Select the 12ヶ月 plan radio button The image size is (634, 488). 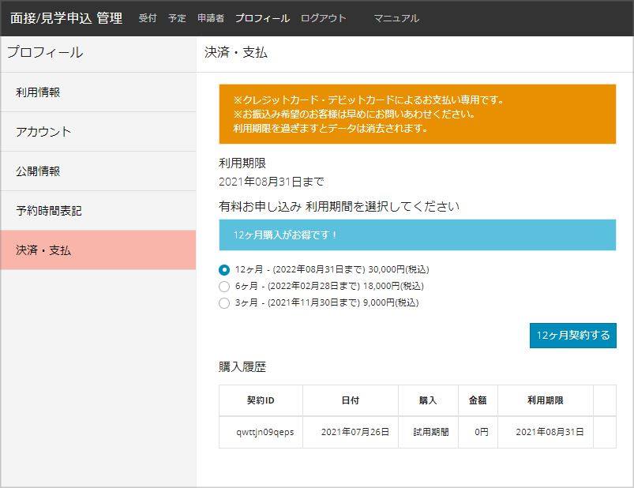click(x=224, y=269)
